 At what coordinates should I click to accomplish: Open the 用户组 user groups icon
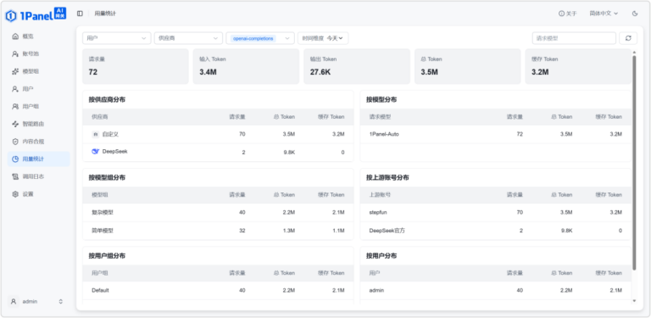pyautogui.click(x=15, y=106)
